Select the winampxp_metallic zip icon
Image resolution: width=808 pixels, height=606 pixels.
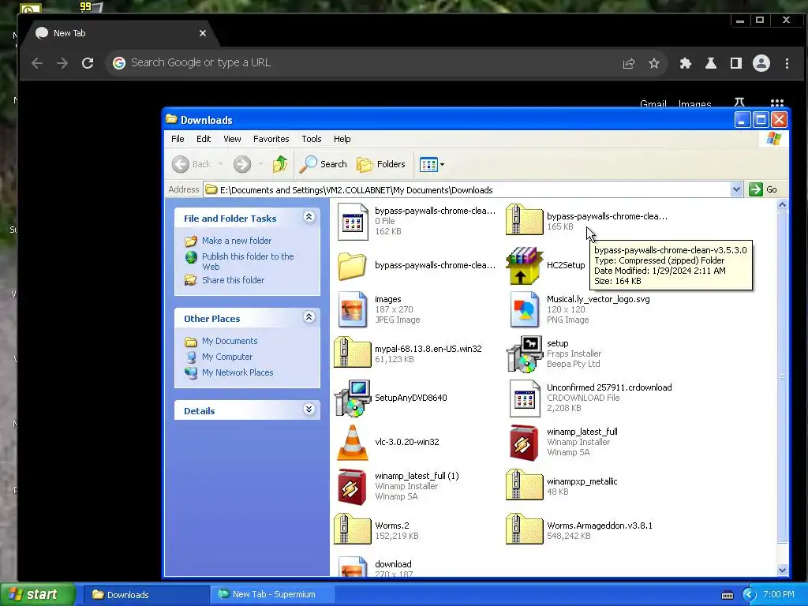tap(524, 484)
